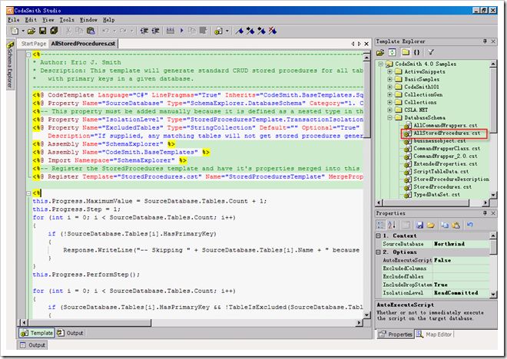Image resolution: width=507 pixels, height=359 pixels.
Task: Open the Redo history dropdown arrow
Action: 131,31
